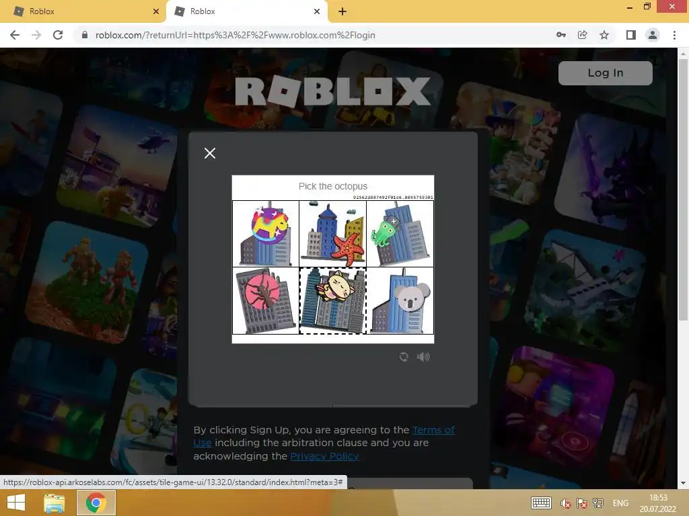Click the Chrome taskbar icon

(96, 503)
